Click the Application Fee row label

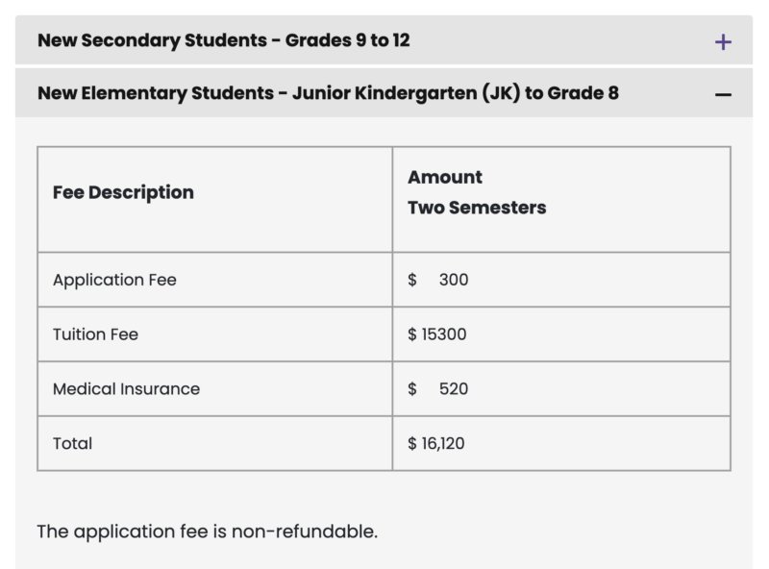114,280
